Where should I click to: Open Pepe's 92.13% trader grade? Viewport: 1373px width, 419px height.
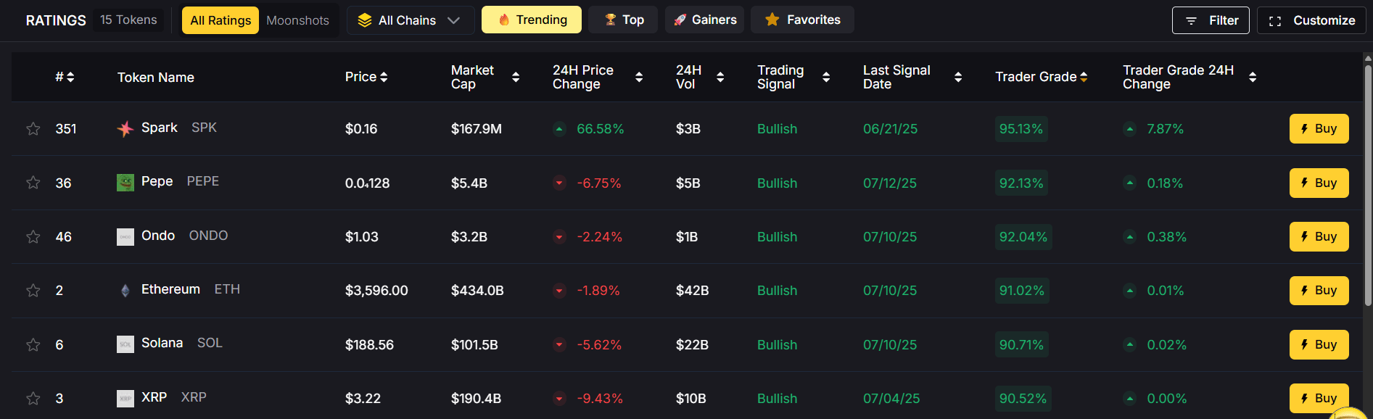1021,183
